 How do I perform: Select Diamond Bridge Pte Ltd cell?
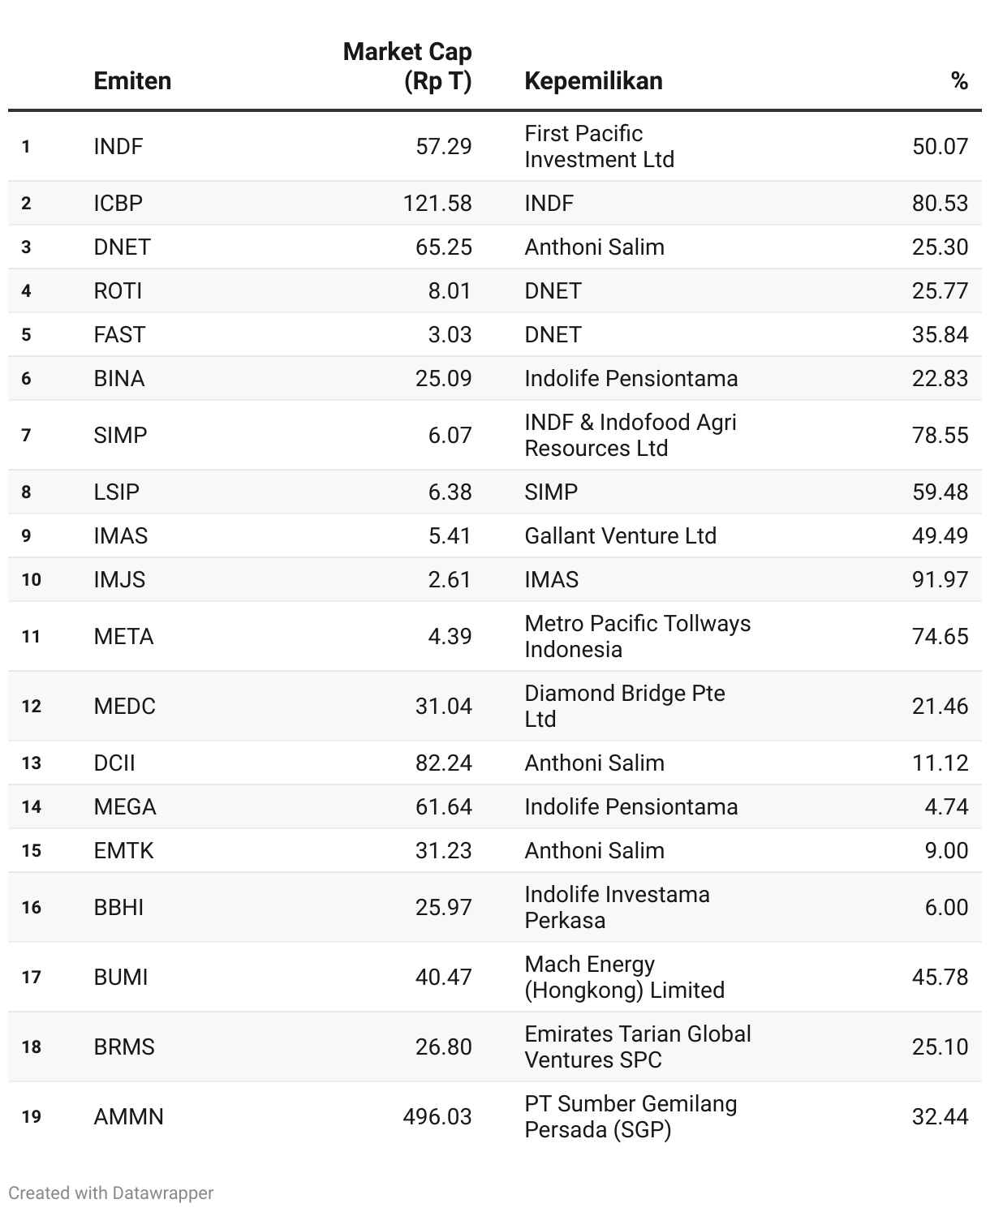[624, 707]
